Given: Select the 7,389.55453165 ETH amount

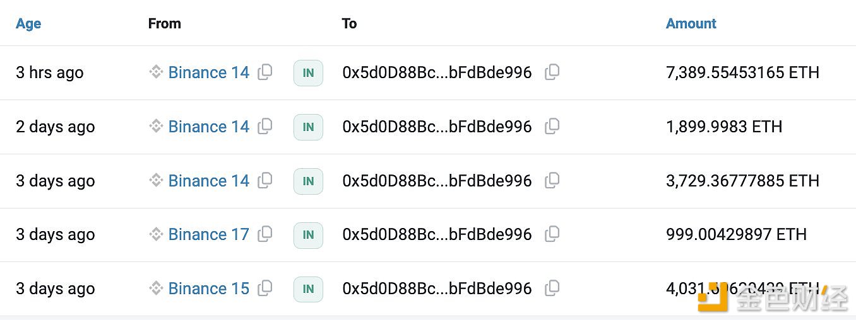Looking at the screenshot, I should click(742, 72).
